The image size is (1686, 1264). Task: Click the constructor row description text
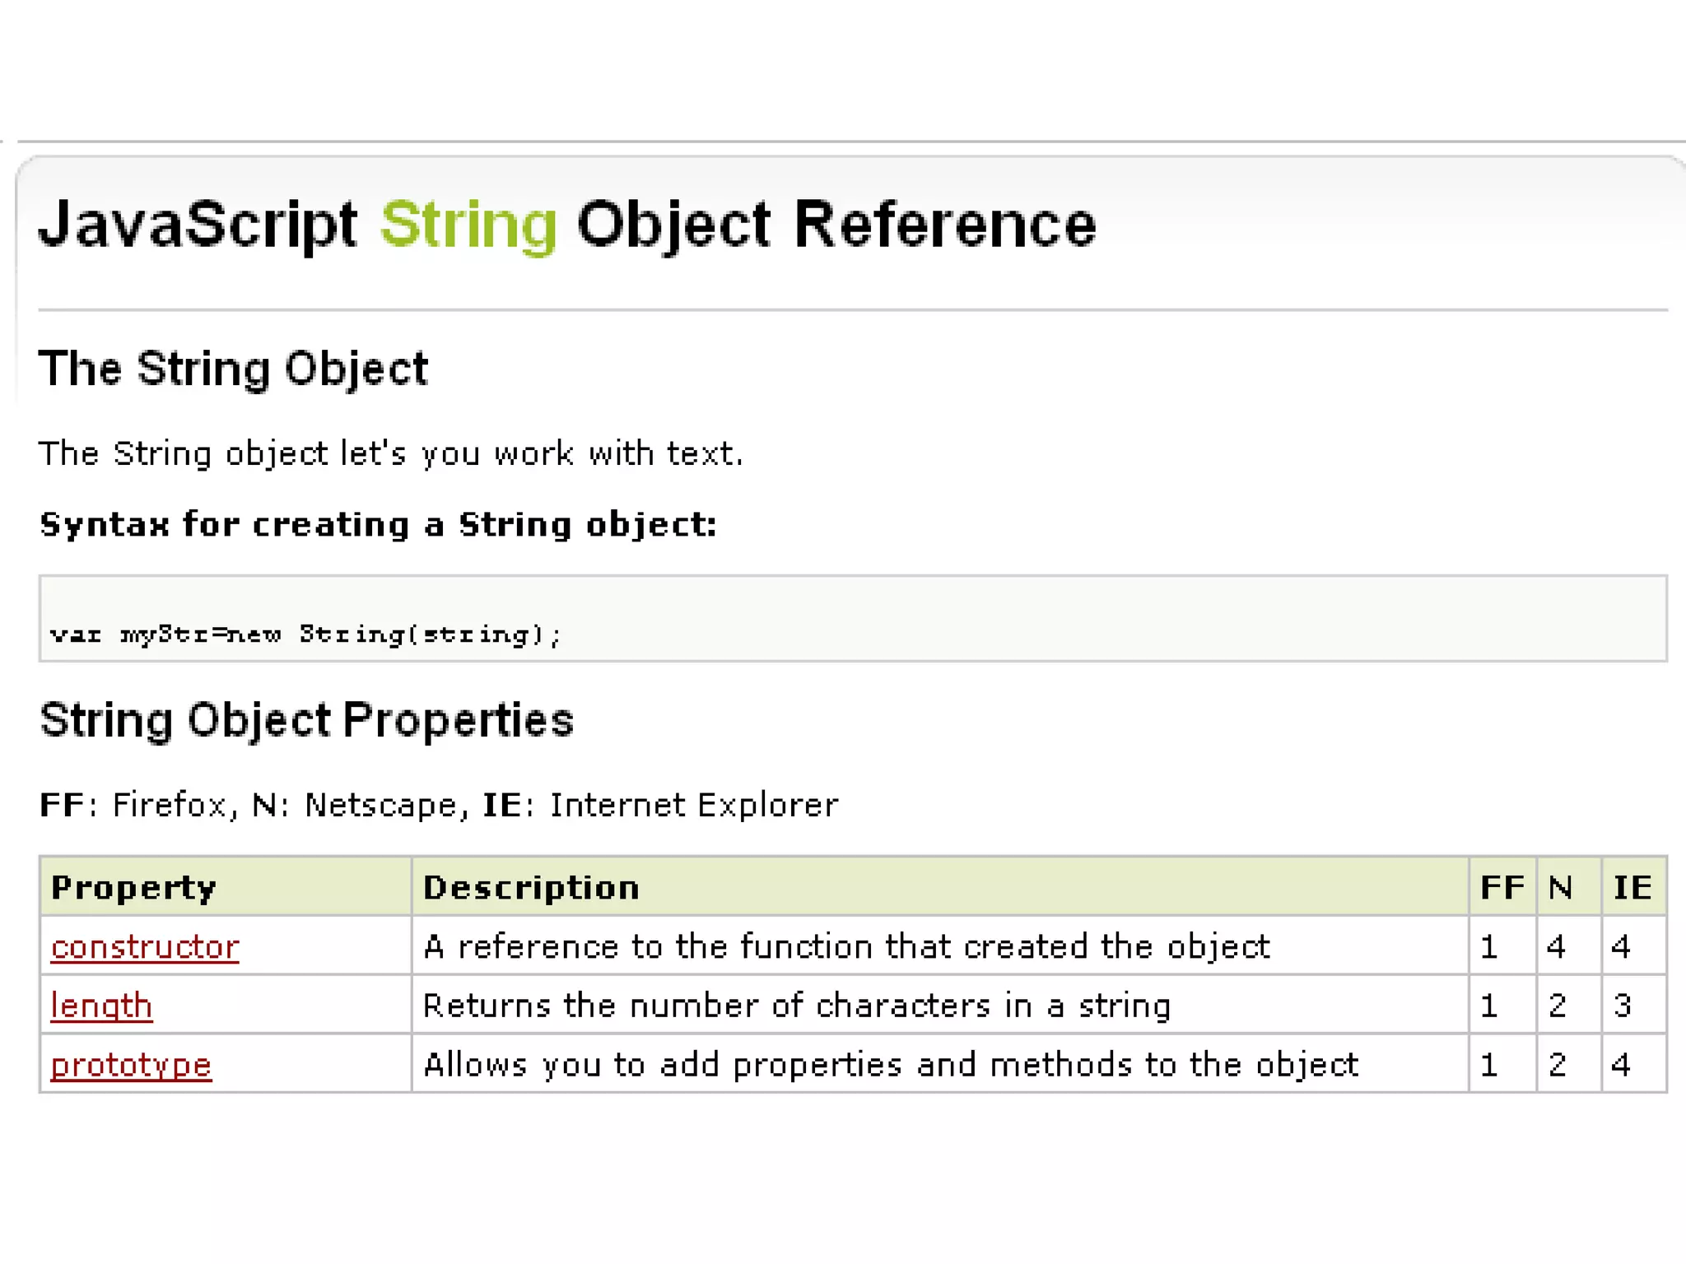point(846,946)
